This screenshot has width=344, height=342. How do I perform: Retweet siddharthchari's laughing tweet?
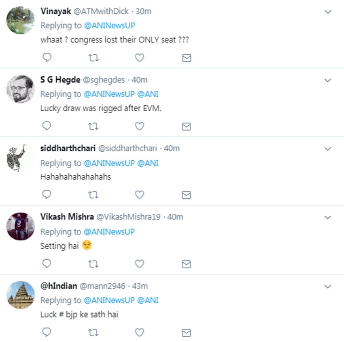click(93, 195)
